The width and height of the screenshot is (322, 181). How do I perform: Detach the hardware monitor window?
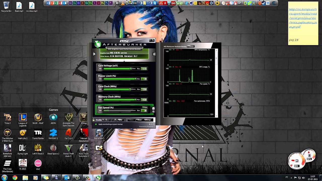191,47
